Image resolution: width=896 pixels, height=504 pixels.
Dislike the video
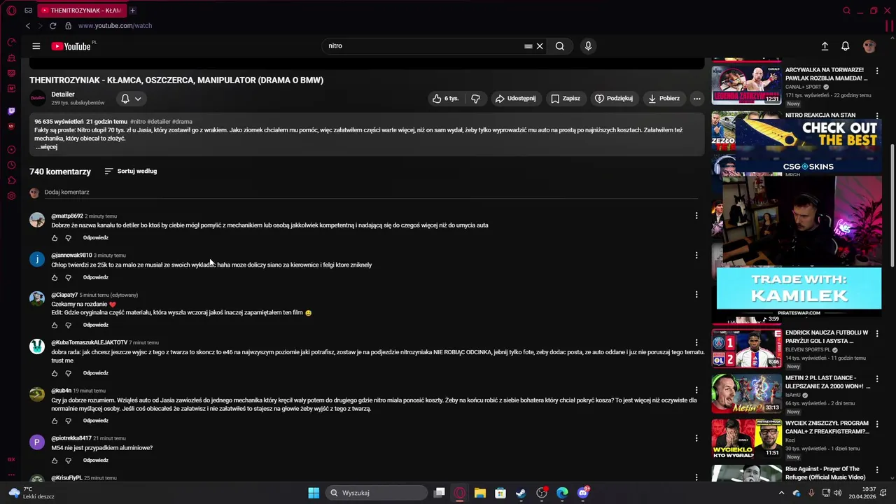pos(475,99)
